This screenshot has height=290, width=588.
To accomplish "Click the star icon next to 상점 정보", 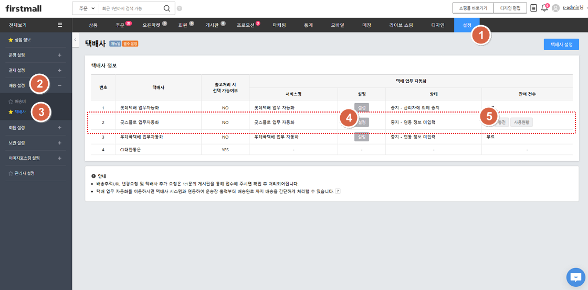I will (x=10, y=40).
